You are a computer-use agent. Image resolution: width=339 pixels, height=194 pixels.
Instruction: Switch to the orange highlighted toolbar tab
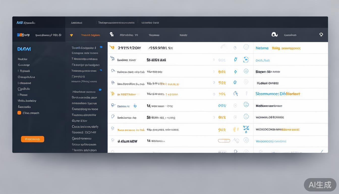pyautogui.click(x=90, y=35)
